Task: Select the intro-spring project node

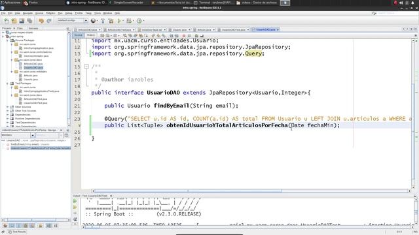Action: coord(17,37)
